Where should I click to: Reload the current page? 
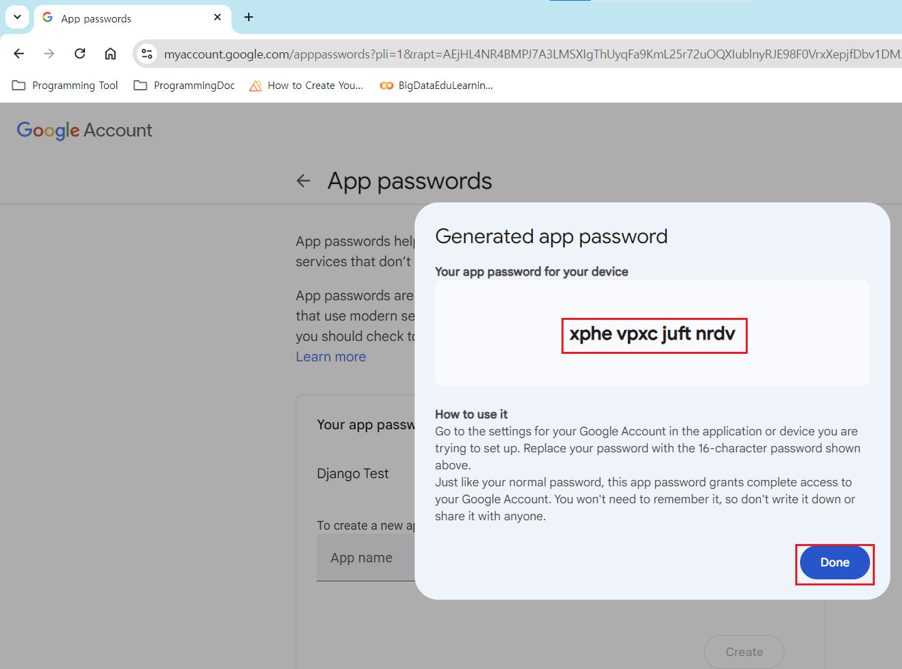pyautogui.click(x=80, y=54)
